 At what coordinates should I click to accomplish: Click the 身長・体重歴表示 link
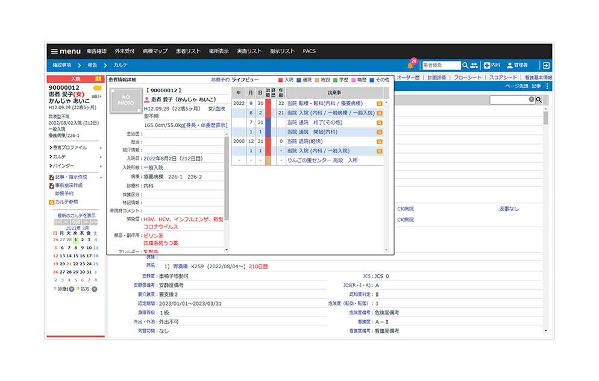(205, 125)
